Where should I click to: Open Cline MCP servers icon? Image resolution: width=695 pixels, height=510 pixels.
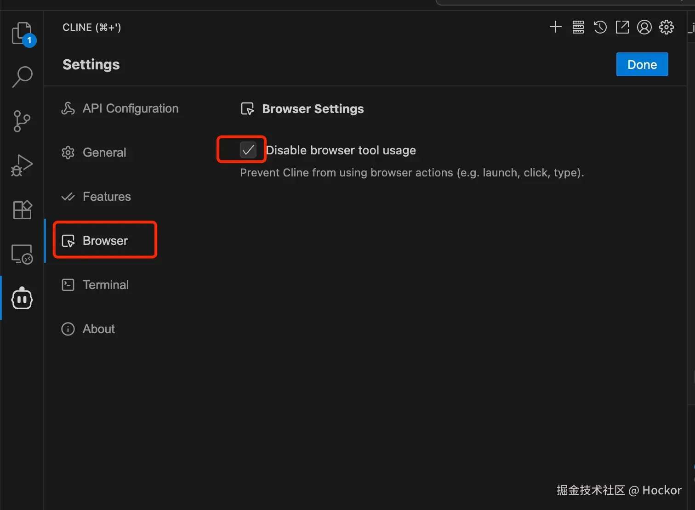[578, 27]
